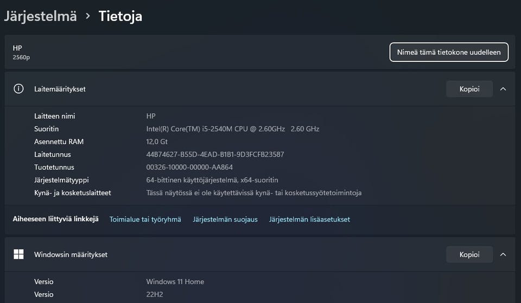This screenshot has width=521, height=303.
Task: Open the Toimialue tai työryhmä link
Action: point(145,220)
